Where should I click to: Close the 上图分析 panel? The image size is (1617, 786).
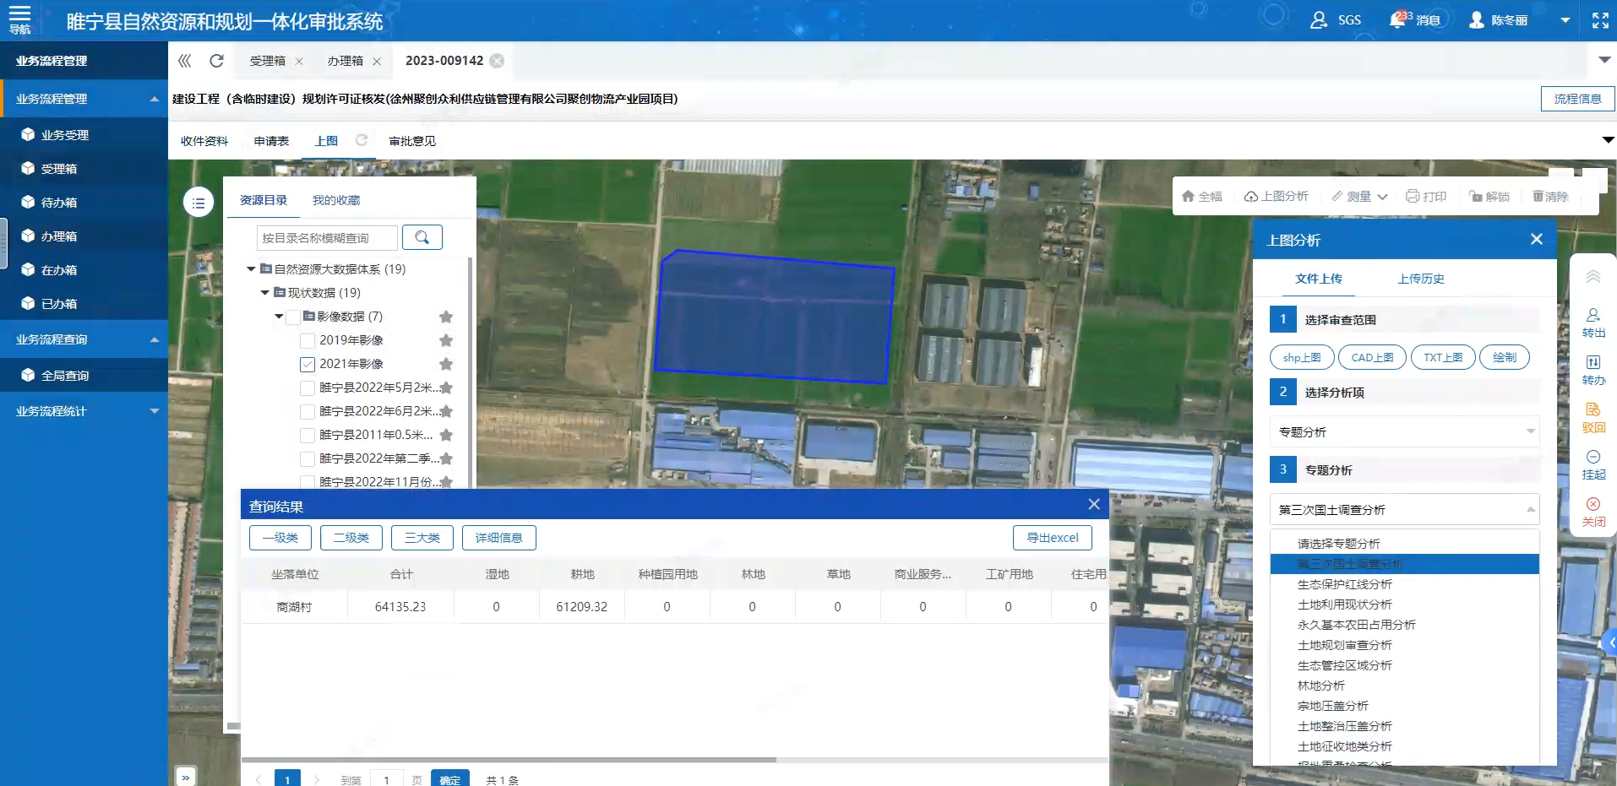click(x=1537, y=240)
